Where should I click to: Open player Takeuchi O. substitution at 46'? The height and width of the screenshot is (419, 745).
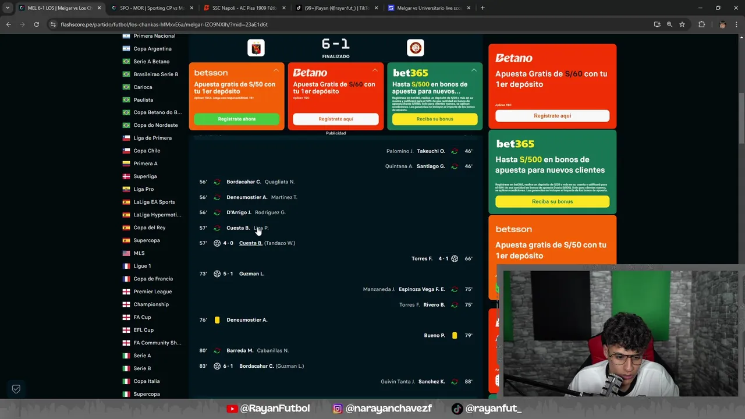click(431, 151)
